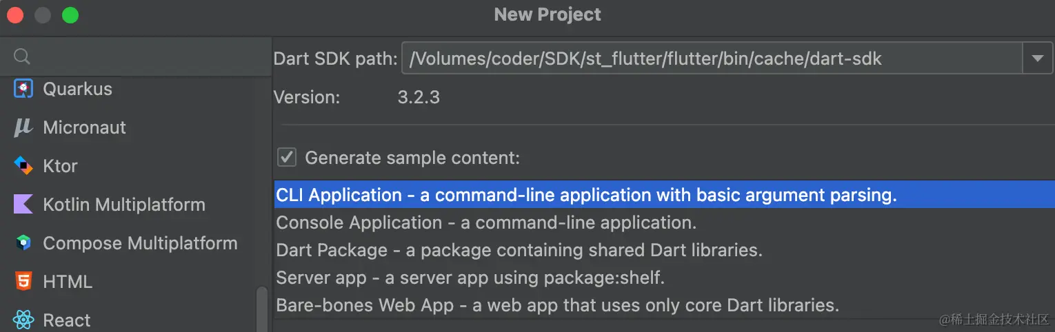Select the Micronaut mu icon

tap(23, 127)
